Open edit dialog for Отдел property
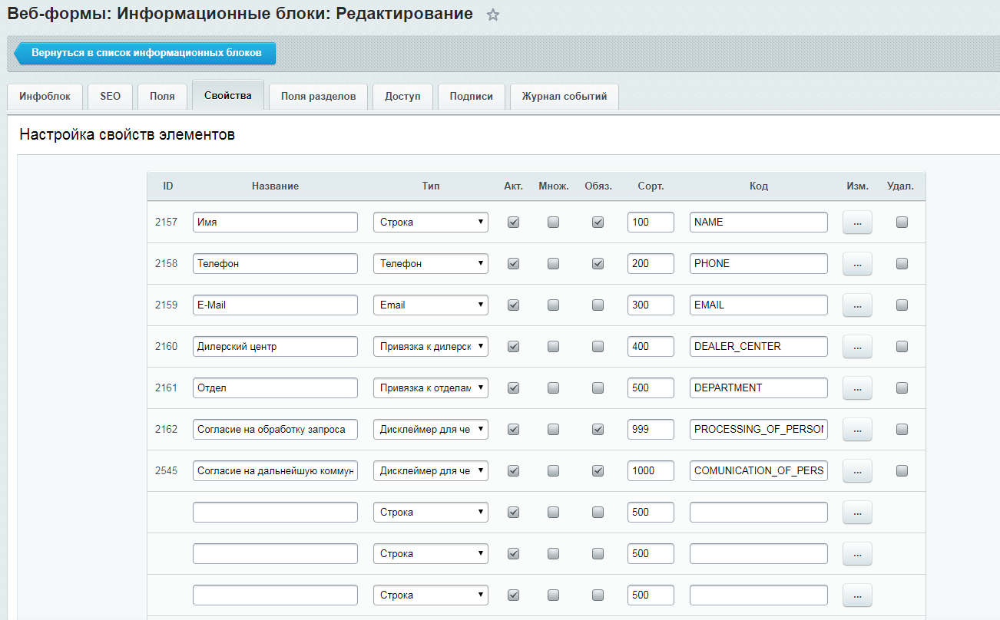The width and height of the screenshot is (1000, 620). coord(857,387)
